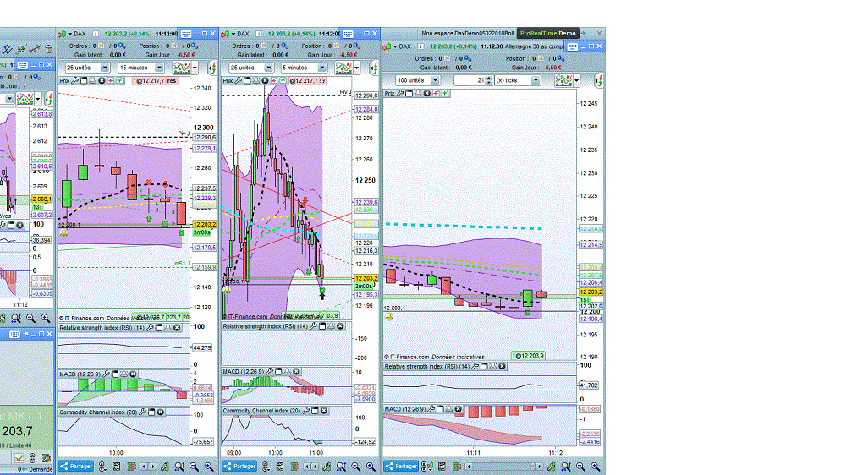Click Mon espace DaxDémo title tab
This screenshot has width=846, height=475.
click(467, 34)
